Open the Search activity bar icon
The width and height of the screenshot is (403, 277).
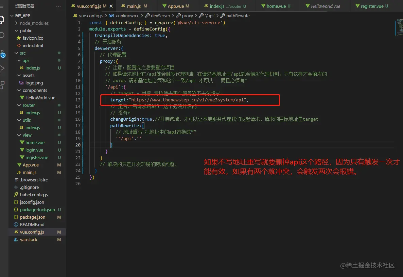click(x=2, y=35)
